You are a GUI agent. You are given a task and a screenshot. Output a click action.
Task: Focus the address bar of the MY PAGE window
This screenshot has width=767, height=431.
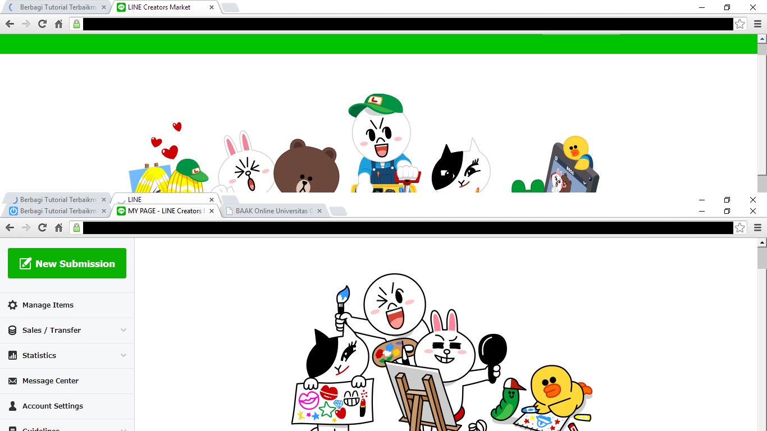point(408,227)
